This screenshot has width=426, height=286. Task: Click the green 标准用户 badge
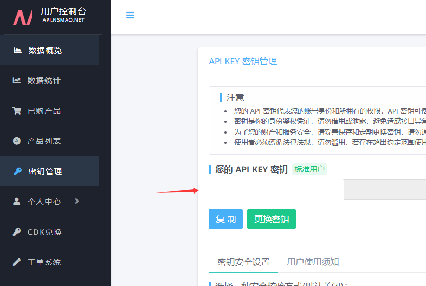[309, 169]
